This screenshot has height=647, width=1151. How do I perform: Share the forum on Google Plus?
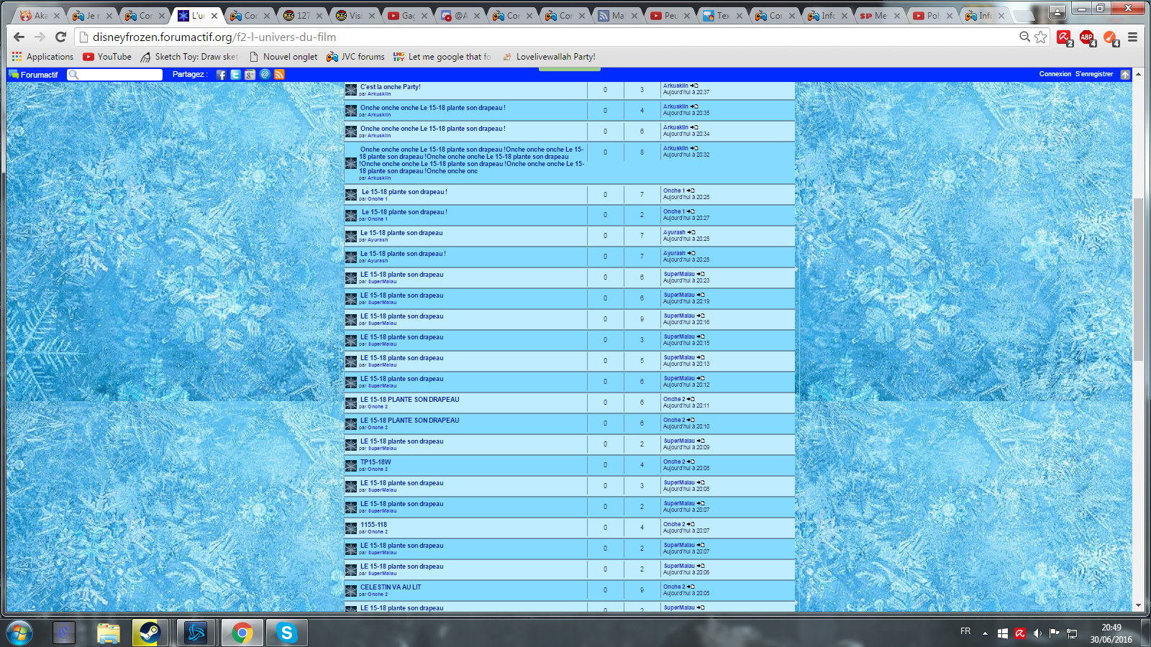point(250,75)
